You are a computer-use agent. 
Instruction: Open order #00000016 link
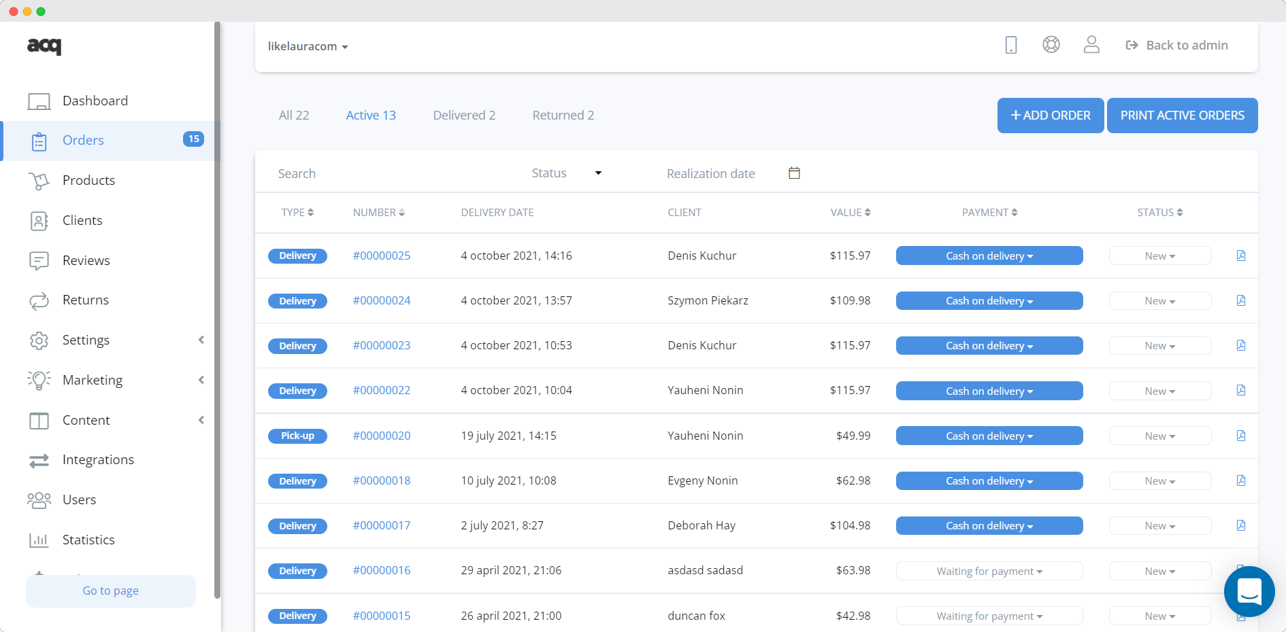click(382, 570)
